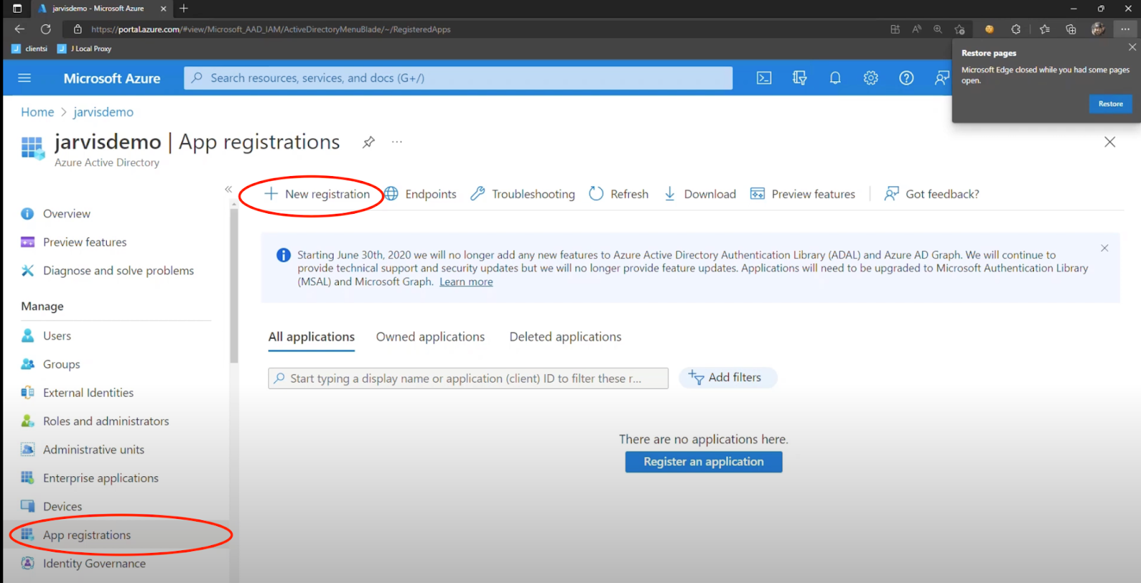The width and height of the screenshot is (1141, 583).
Task: Open the Edge extensions puzzle icon
Action: (1016, 29)
